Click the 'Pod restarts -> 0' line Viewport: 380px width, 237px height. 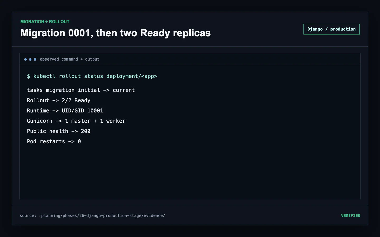click(x=54, y=141)
